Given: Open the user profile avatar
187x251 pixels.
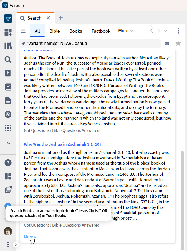Looking at the screenshot, I should click(8, 231).
